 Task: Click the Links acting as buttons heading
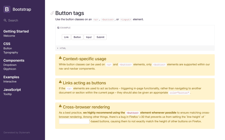click(x=84, y=83)
